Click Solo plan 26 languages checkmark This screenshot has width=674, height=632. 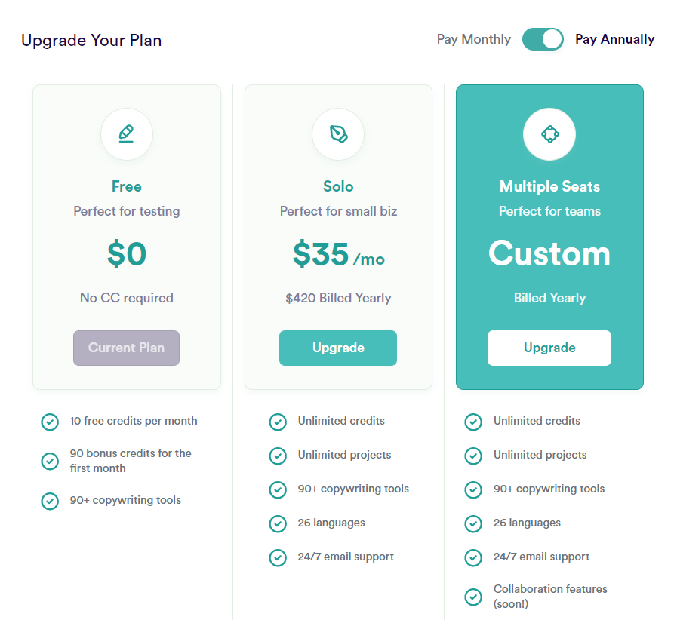[278, 523]
